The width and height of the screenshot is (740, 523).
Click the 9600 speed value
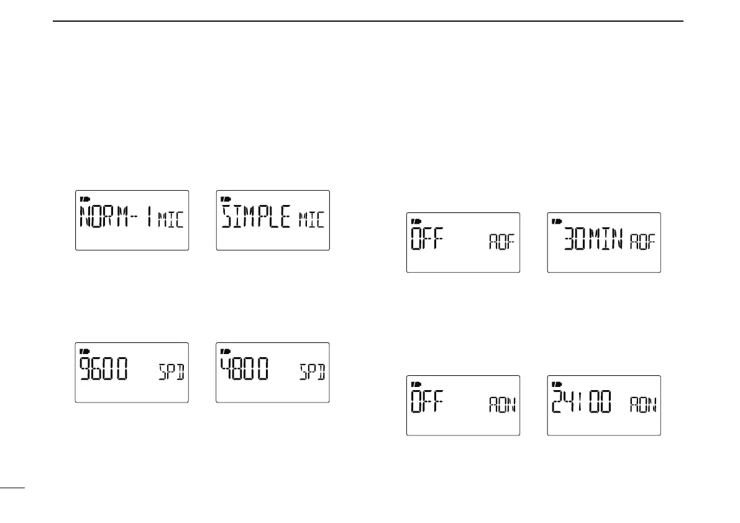point(104,371)
